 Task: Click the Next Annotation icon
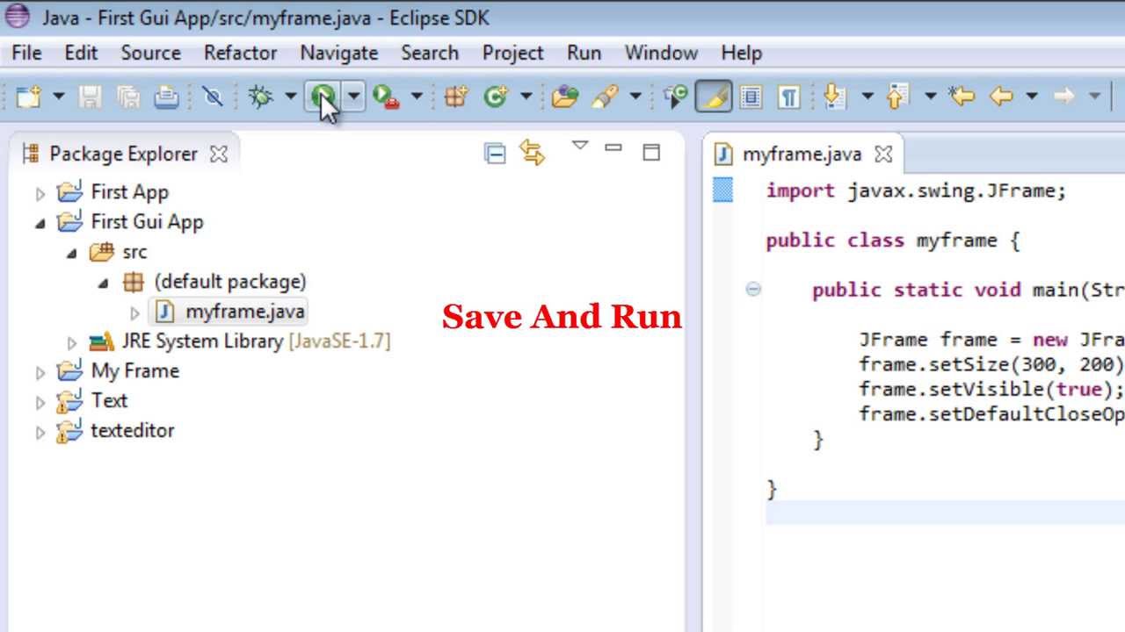coord(834,96)
